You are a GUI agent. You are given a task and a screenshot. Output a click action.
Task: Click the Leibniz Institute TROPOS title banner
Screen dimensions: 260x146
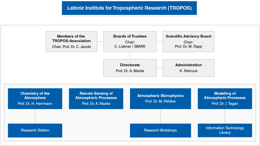pyautogui.click(x=129, y=8)
